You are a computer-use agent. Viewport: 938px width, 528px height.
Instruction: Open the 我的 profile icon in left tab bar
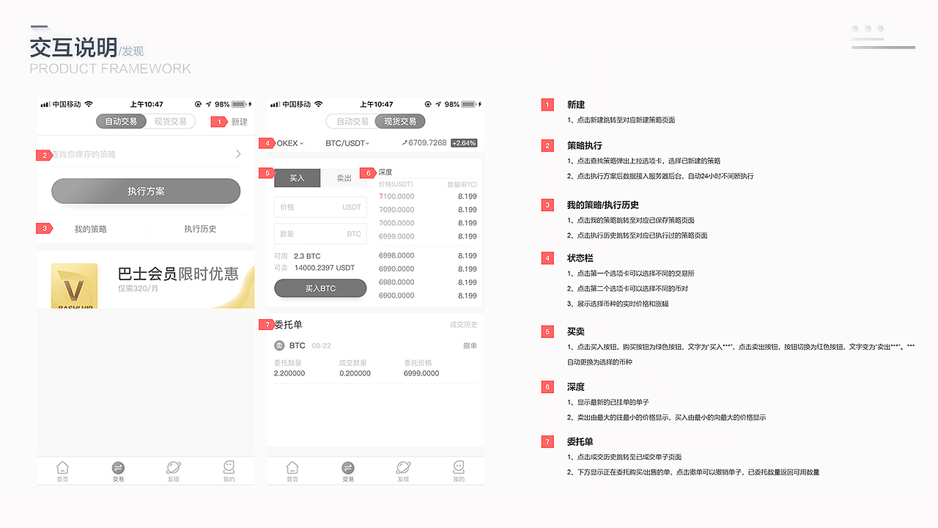coord(229,467)
